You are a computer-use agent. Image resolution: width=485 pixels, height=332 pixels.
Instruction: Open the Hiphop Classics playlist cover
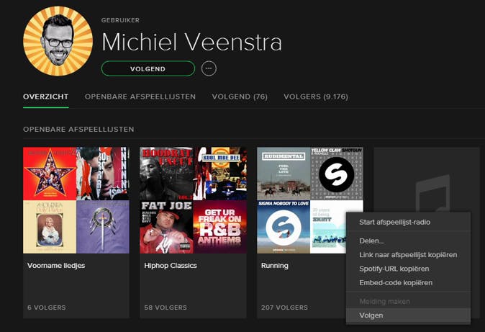(x=193, y=200)
